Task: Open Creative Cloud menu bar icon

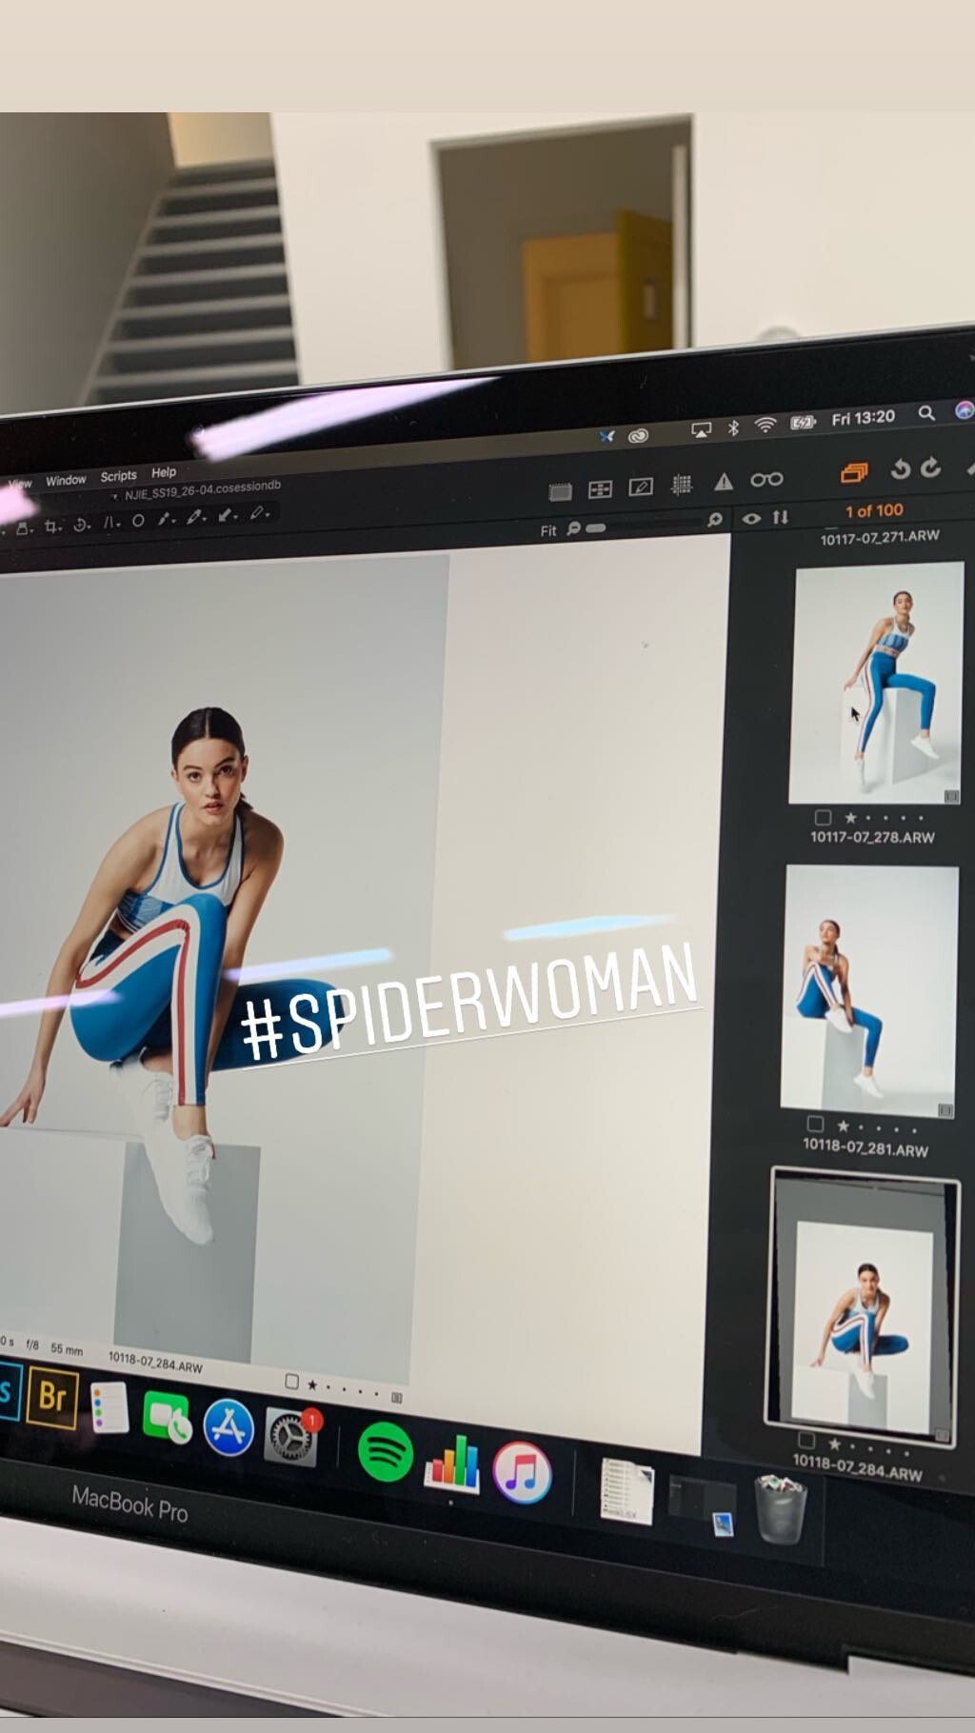Action: (638, 435)
